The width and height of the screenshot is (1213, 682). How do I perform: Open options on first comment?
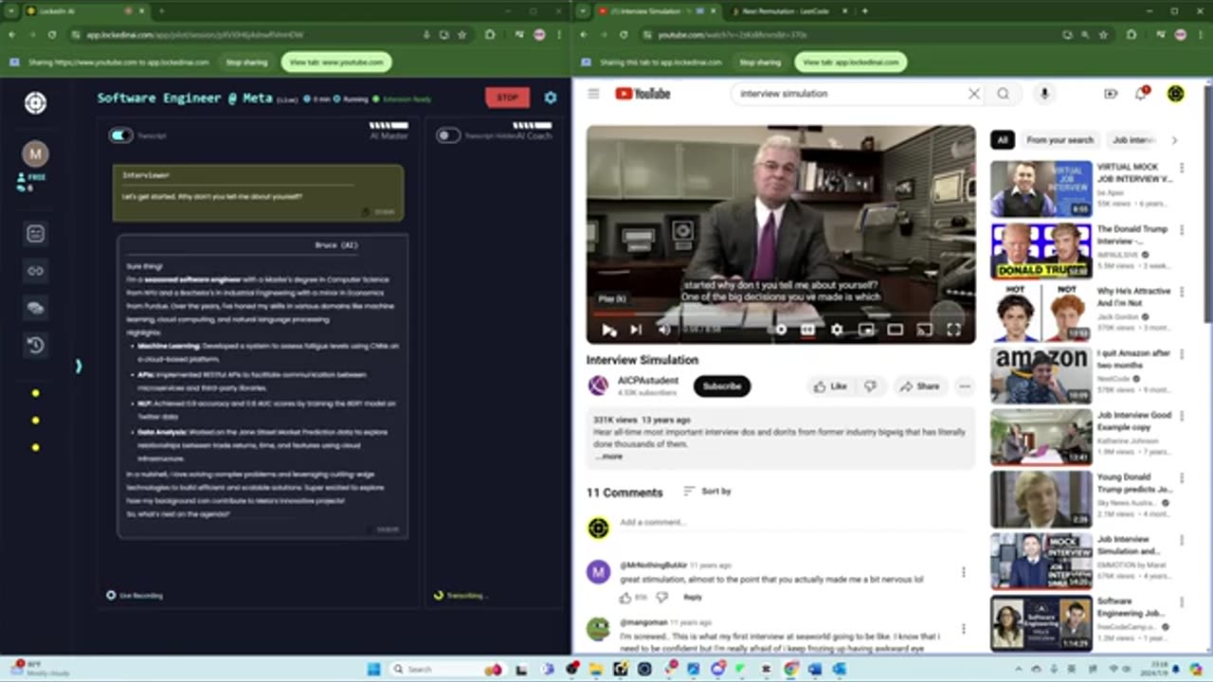964,572
